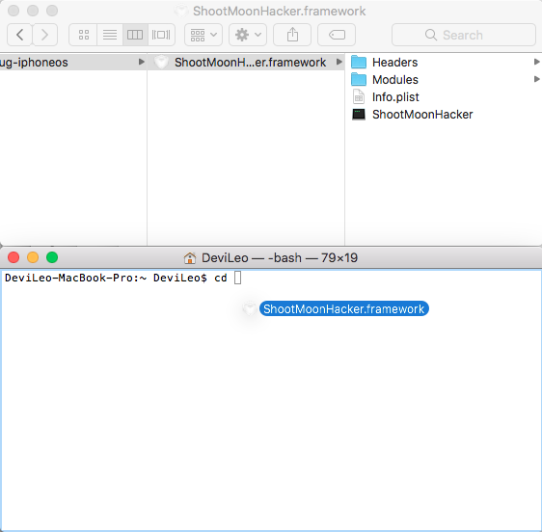Click the Terminal cursor after cd

pyautogui.click(x=237, y=278)
